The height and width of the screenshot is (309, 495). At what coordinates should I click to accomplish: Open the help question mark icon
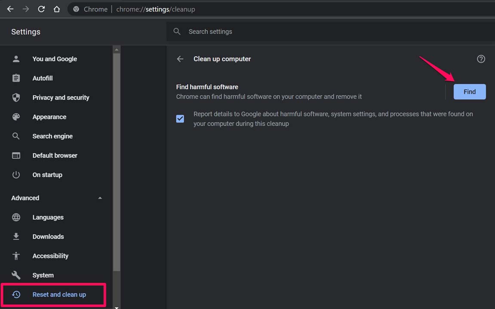481,59
